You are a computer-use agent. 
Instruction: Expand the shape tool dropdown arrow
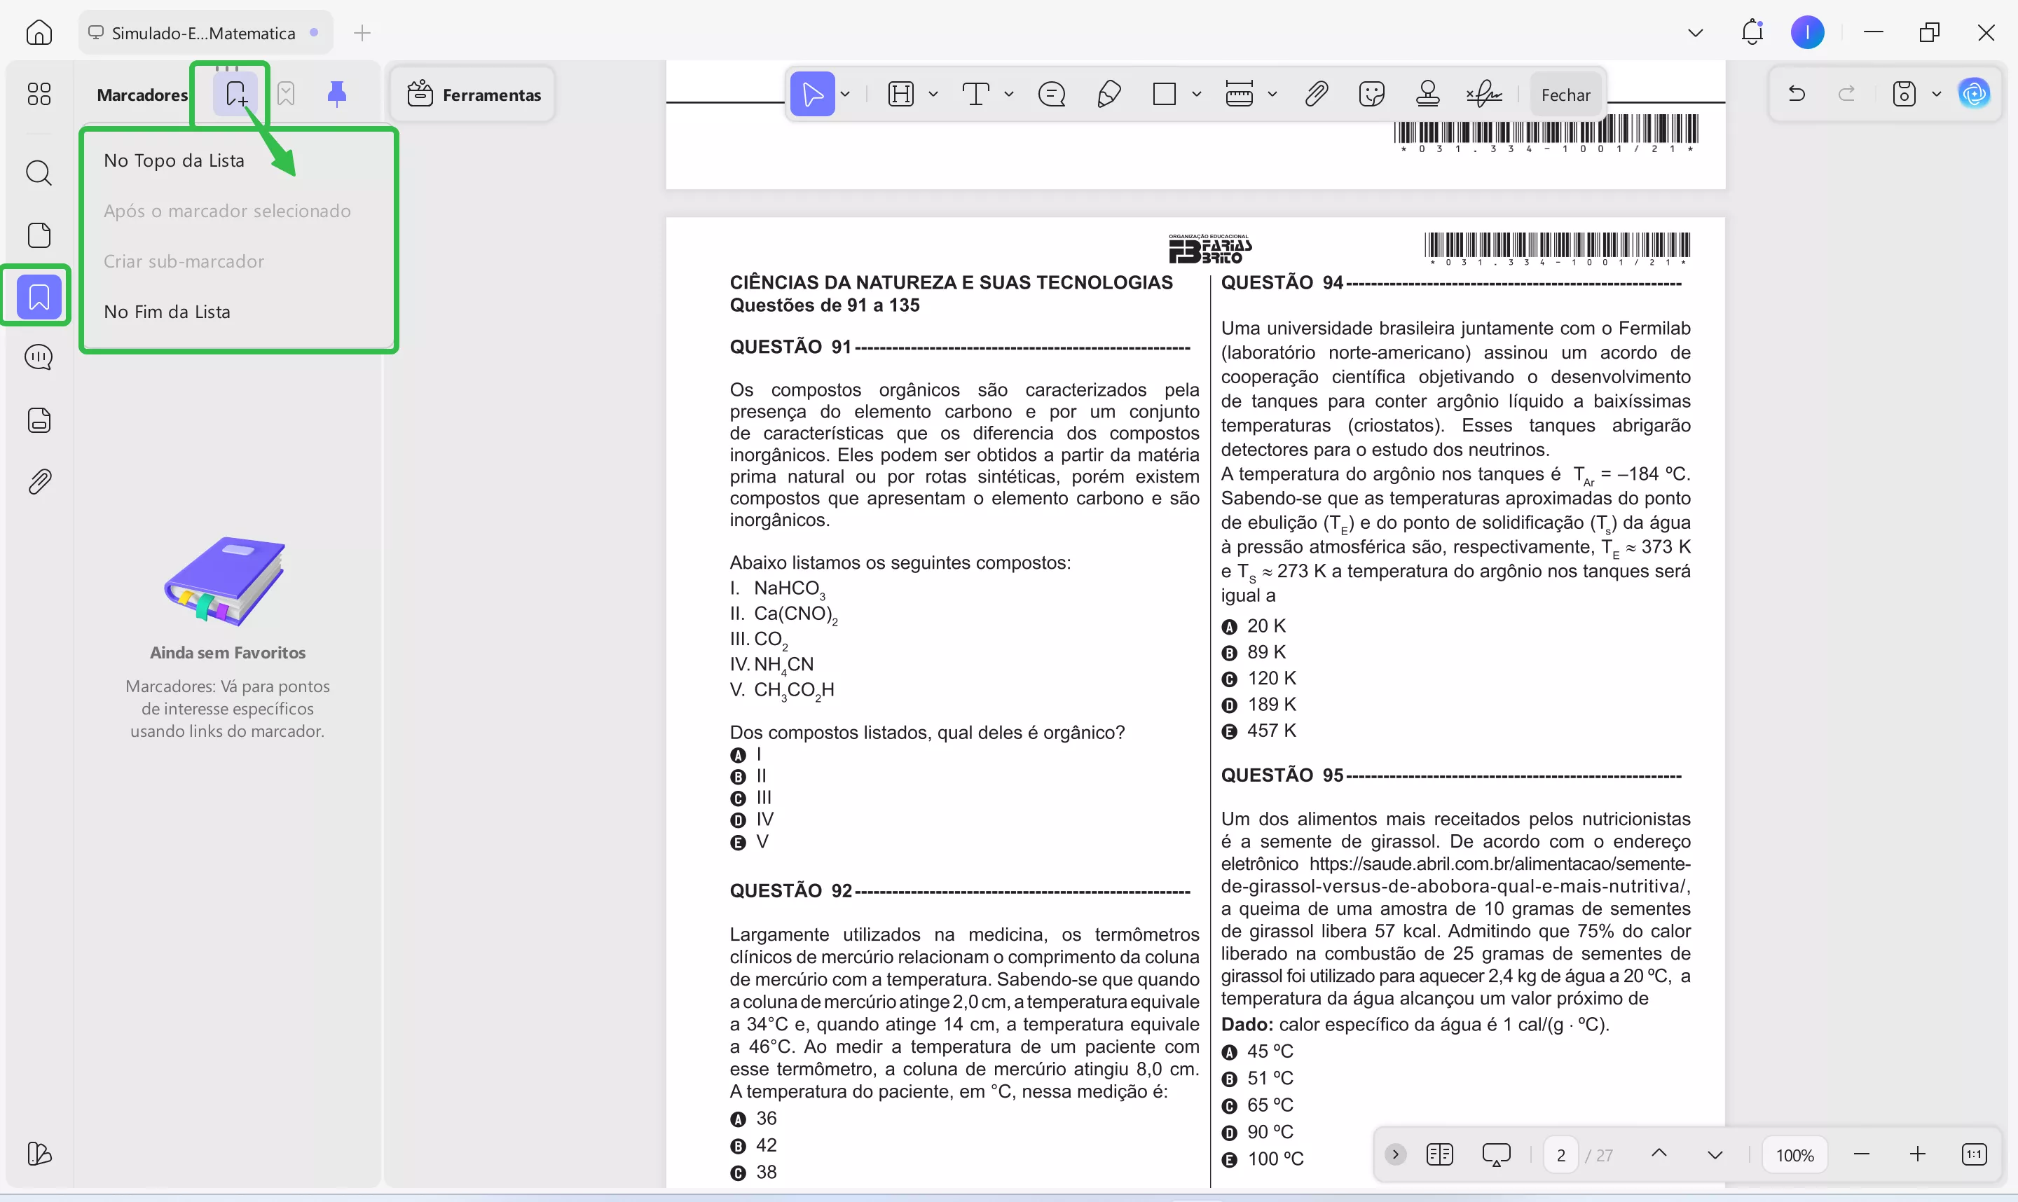coord(1197,95)
